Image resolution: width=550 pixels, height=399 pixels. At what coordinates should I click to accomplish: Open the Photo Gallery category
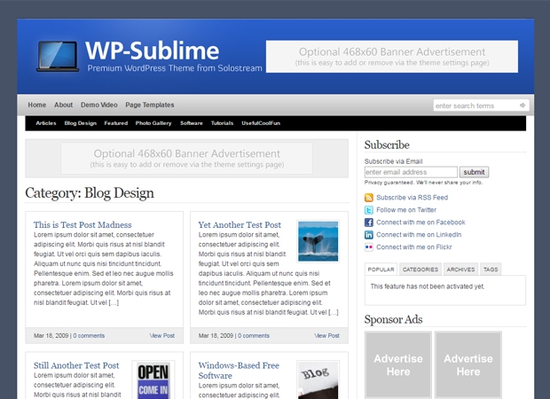point(153,123)
